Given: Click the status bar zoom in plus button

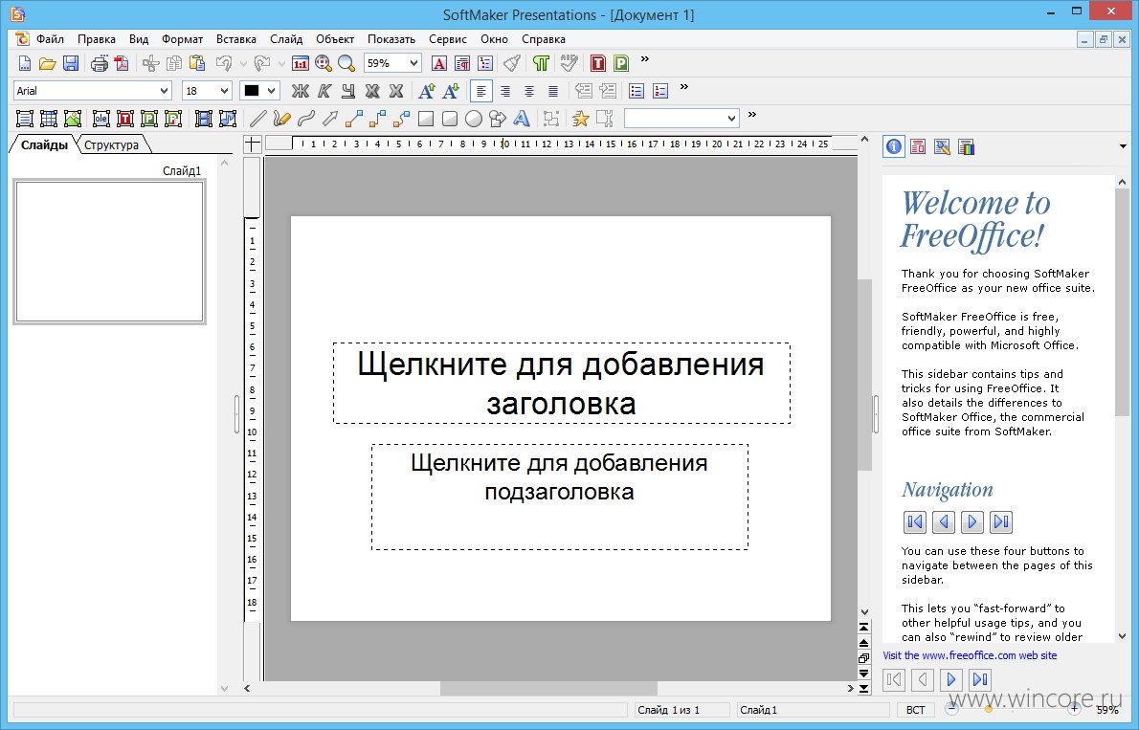Looking at the screenshot, I should click(1074, 709).
